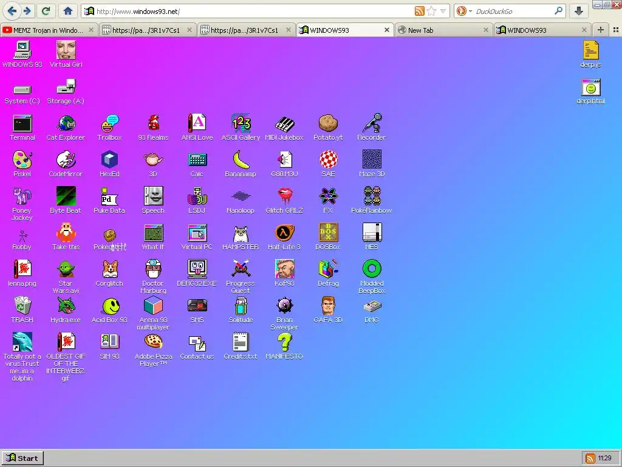Open the browser downloads arrow button
The height and width of the screenshot is (467, 622).
(579, 11)
